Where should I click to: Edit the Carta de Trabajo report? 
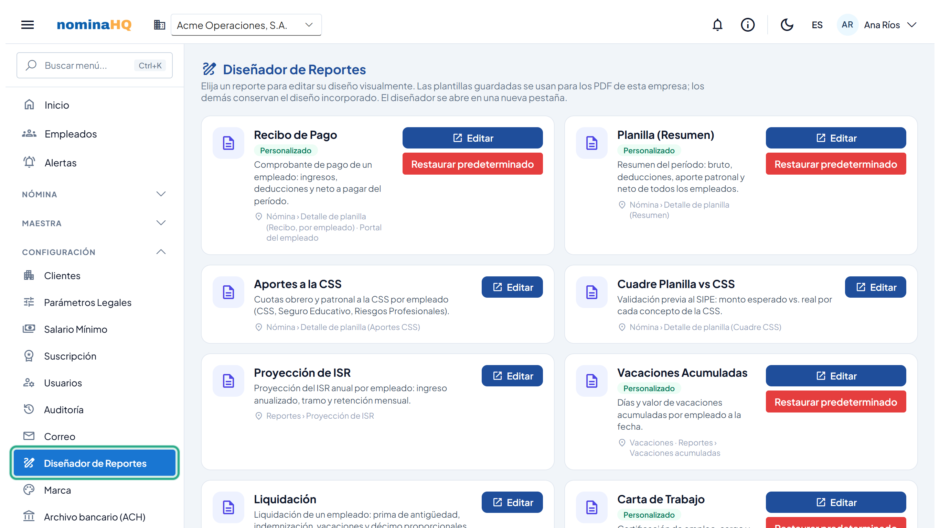pyautogui.click(x=836, y=502)
